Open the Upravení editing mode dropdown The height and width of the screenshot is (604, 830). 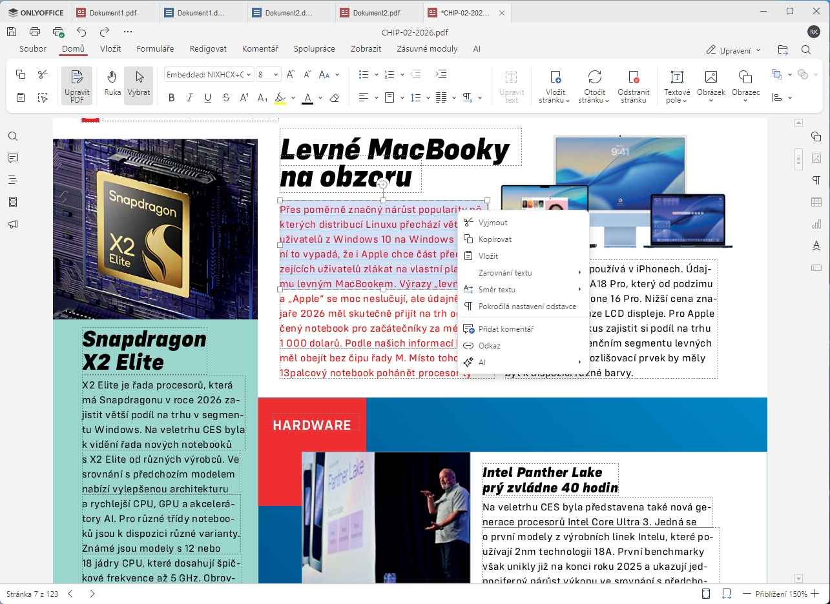pyautogui.click(x=733, y=50)
